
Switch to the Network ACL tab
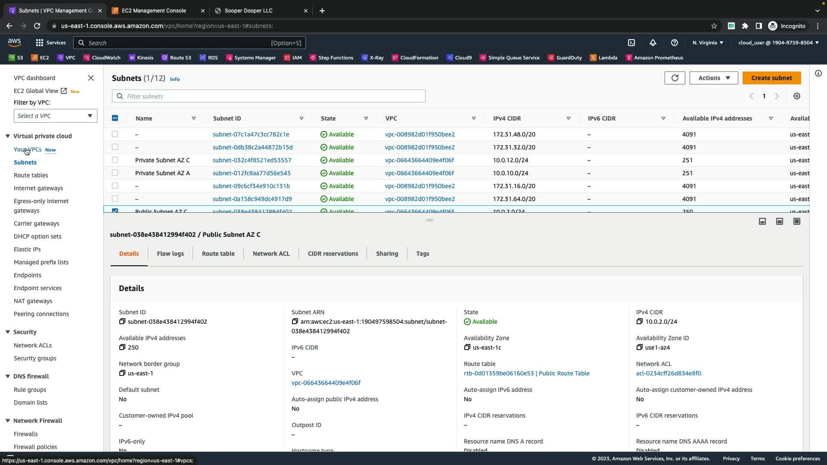pos(271,254)
